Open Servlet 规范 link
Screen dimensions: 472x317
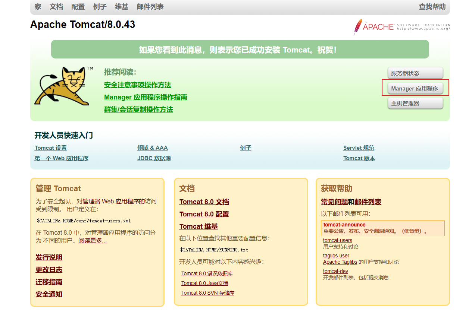click(x=359, y=148)
